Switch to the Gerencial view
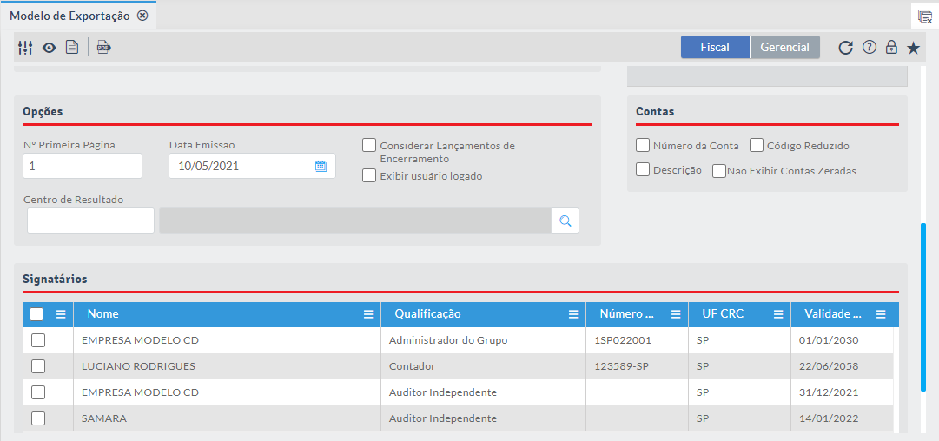Screen dimensions: 939x441 784,48
